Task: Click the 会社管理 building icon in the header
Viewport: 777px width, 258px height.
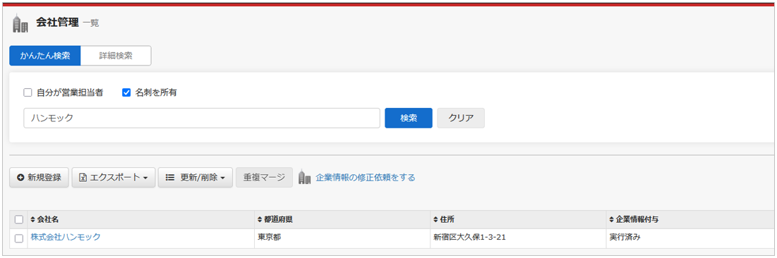Action: point(20,23)
